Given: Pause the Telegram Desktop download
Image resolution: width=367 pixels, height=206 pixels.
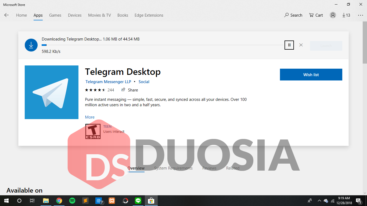Looking at the screenshot, I should tap(289, 45).
